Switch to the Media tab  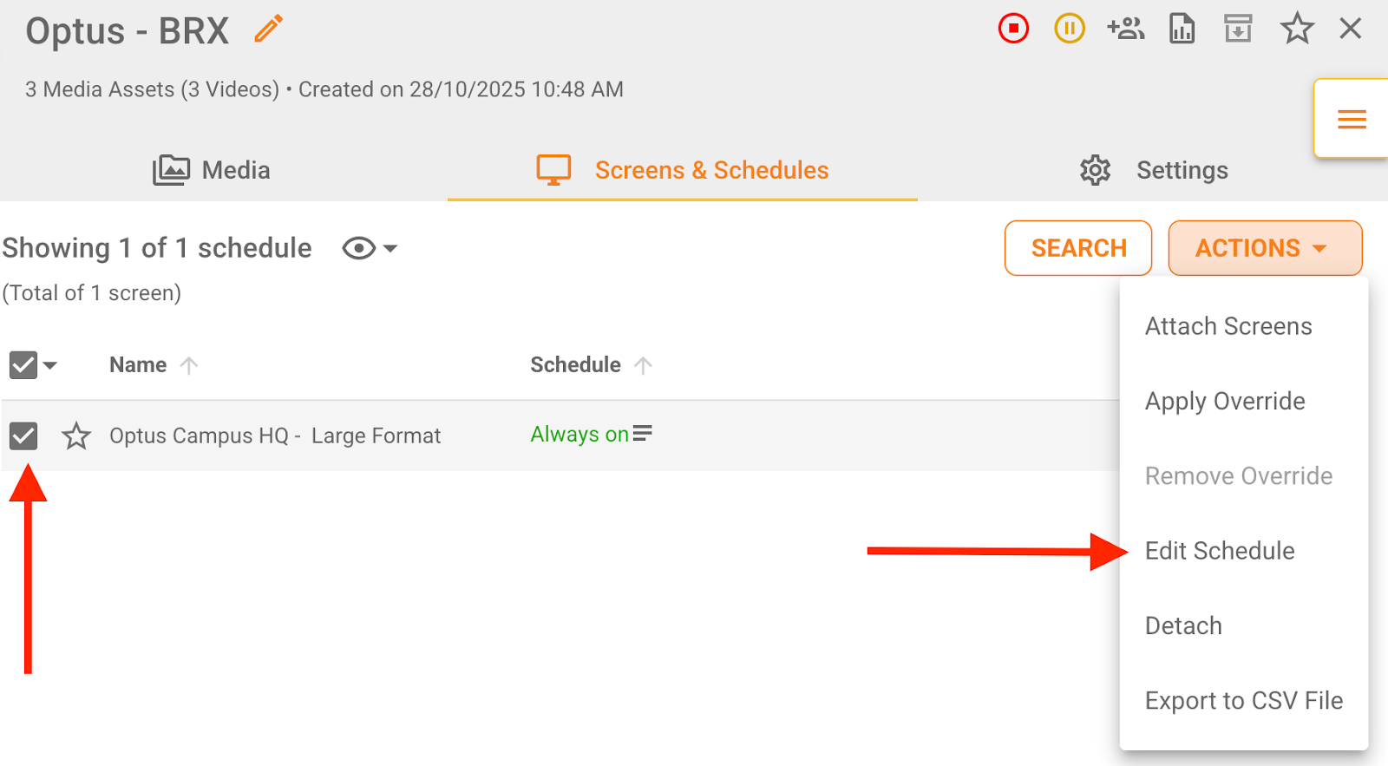pyautogui.click(x=212, y=170)
